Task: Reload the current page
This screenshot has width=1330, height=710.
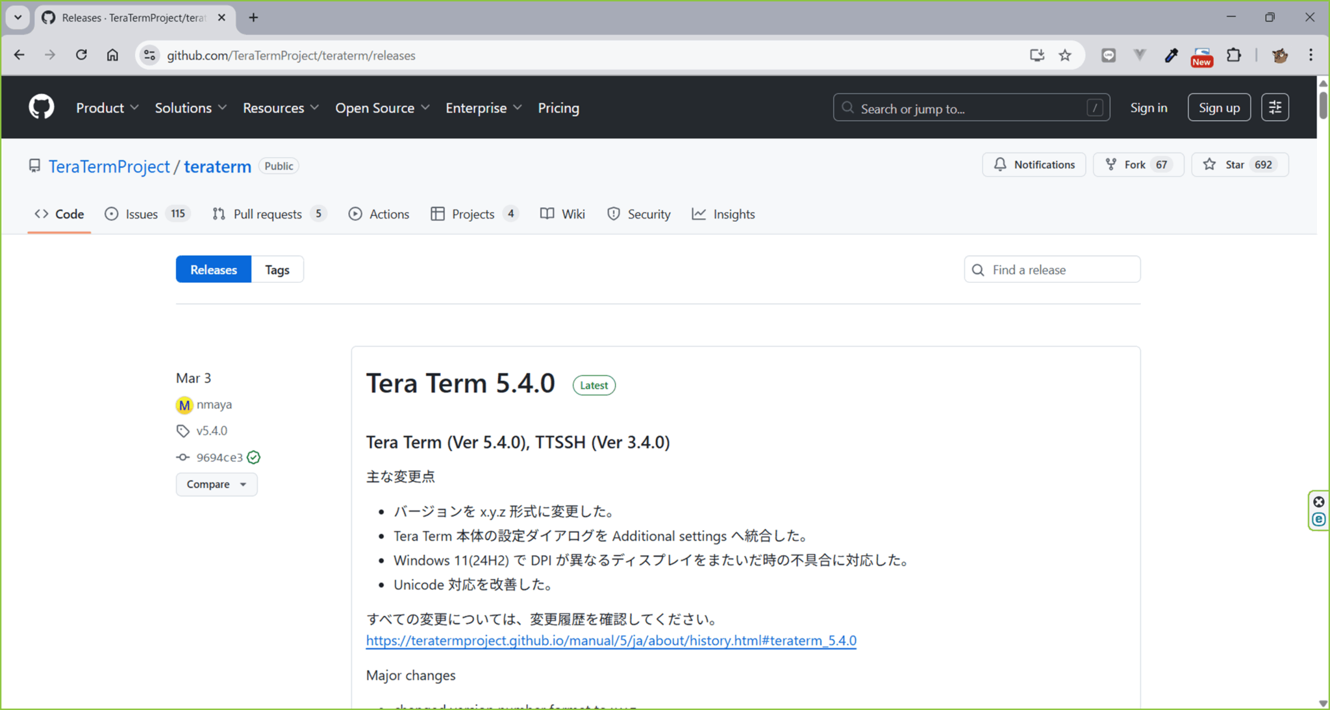Action: pos(81,55)
